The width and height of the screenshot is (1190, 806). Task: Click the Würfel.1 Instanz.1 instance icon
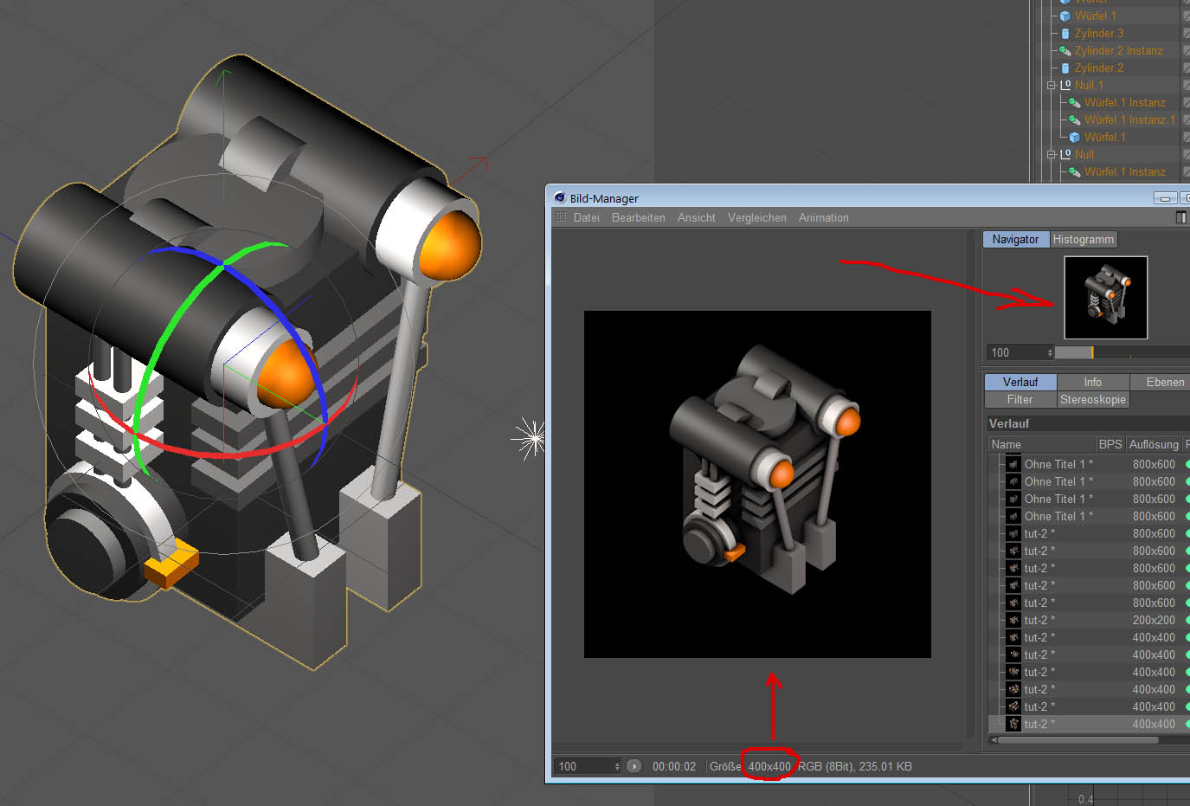click(1075, 119)
